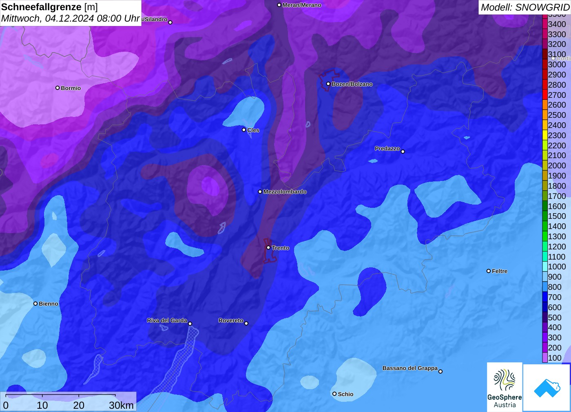
Task: Click the date Mittwoch, 04.12.2024 08:00 Uhr
Action: pos(71,18)
